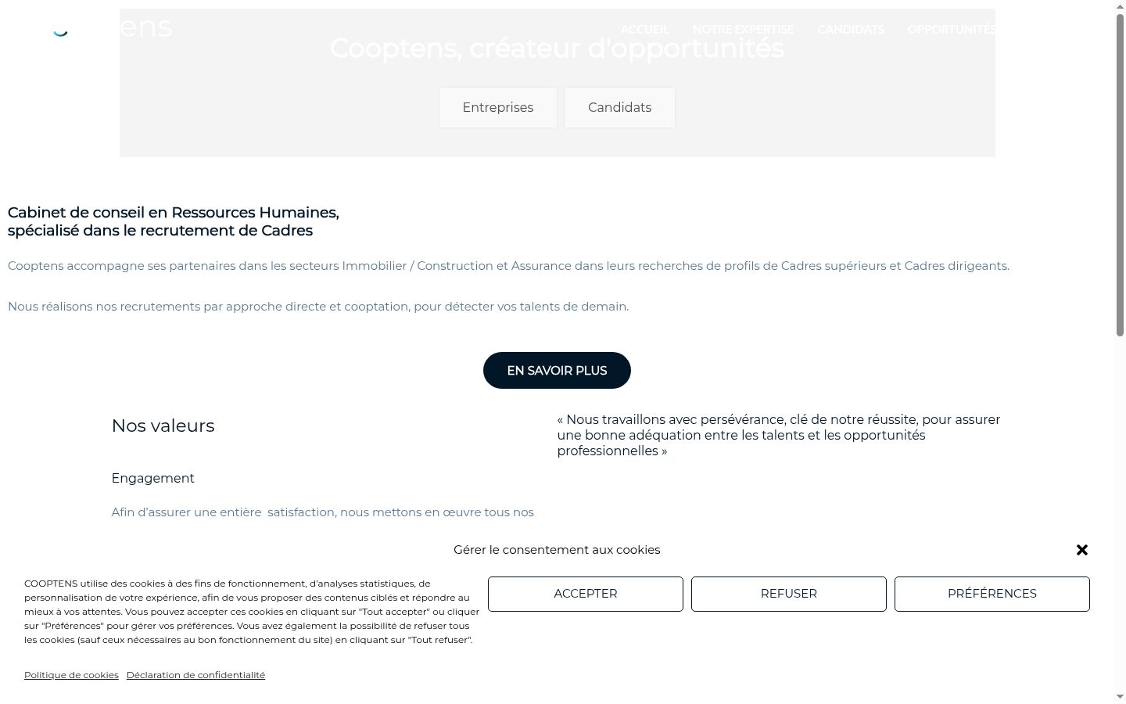Close the cookie consent banner

pos(1082,550)
